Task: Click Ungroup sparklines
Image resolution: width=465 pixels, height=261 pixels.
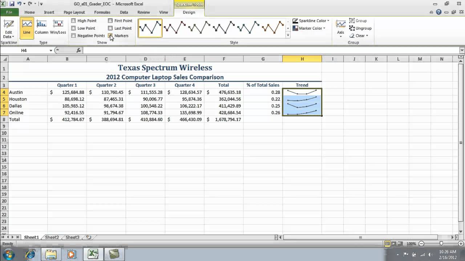Action: [360, 28]
